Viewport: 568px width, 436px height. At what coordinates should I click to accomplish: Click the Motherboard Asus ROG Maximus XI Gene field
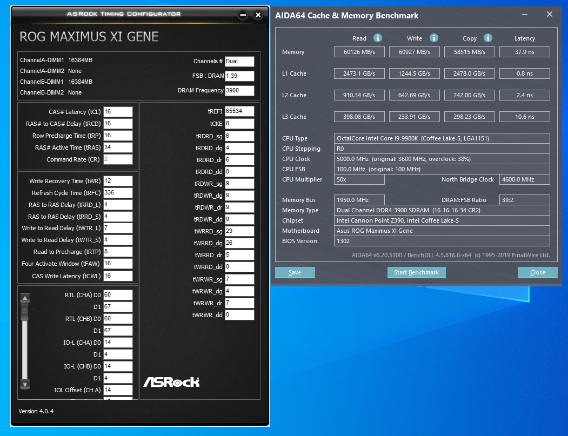coord(442,231)
